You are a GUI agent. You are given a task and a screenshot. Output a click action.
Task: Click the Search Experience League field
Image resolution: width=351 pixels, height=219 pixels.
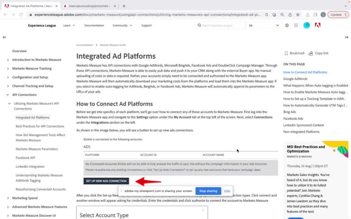(x=222, y=25)
